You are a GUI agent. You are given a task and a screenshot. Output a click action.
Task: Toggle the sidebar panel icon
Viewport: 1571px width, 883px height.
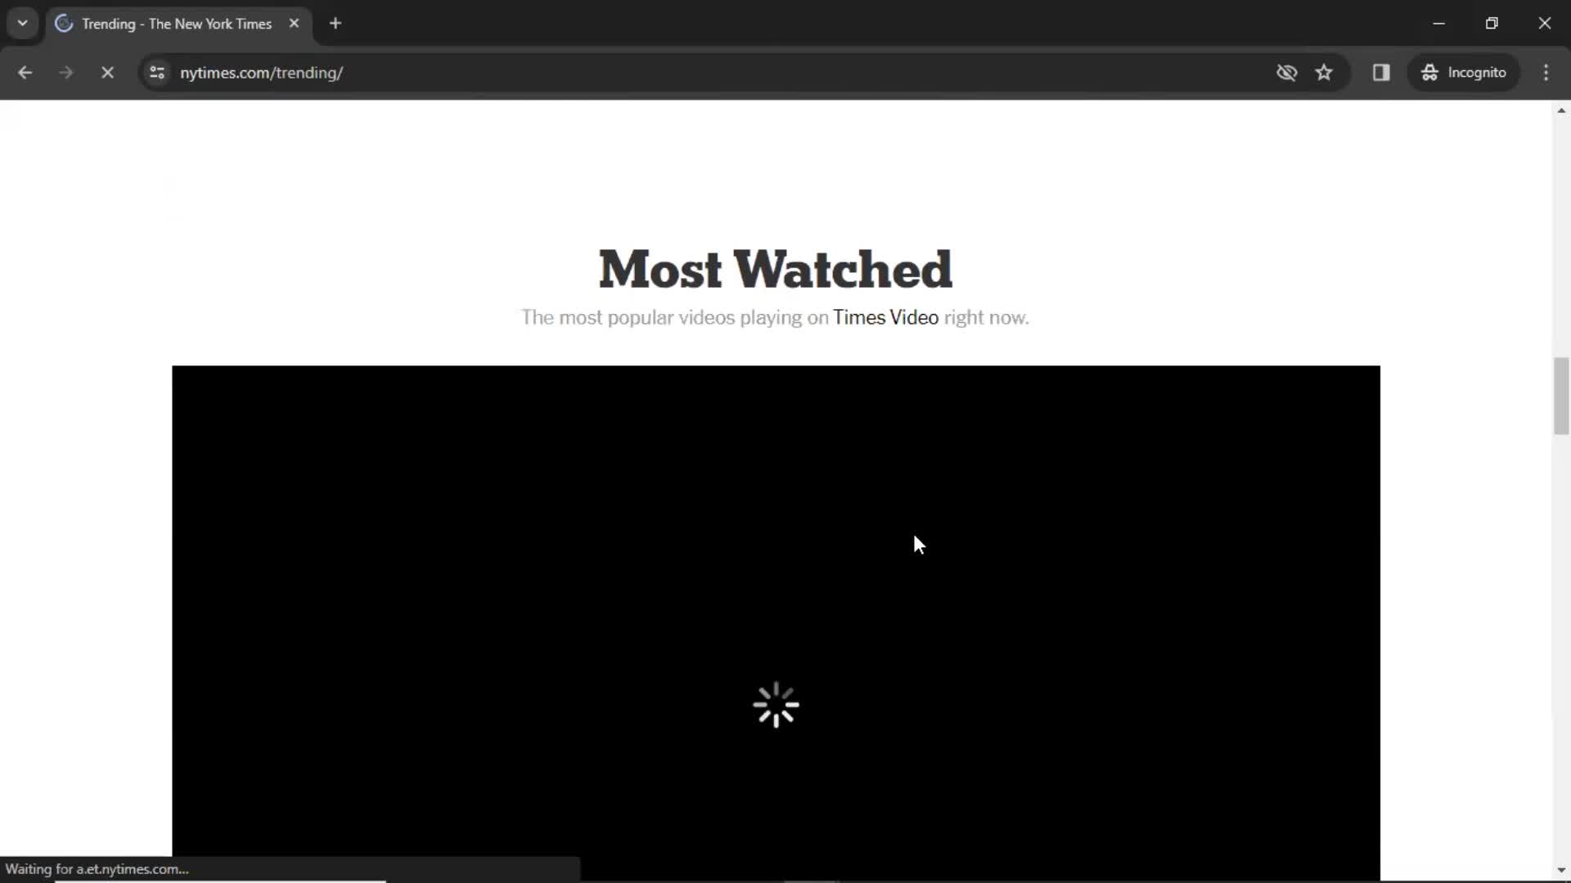coord(1381,72)
